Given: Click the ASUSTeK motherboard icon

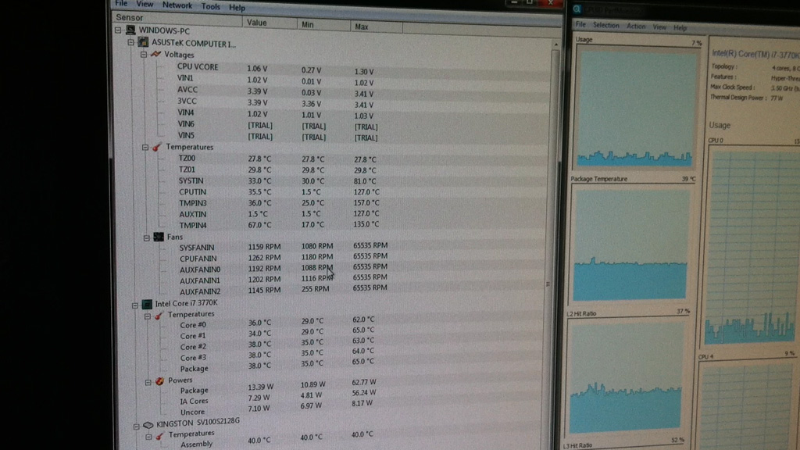Looking at the screenshot, I should pyautogui.click(x=143, y=42).
